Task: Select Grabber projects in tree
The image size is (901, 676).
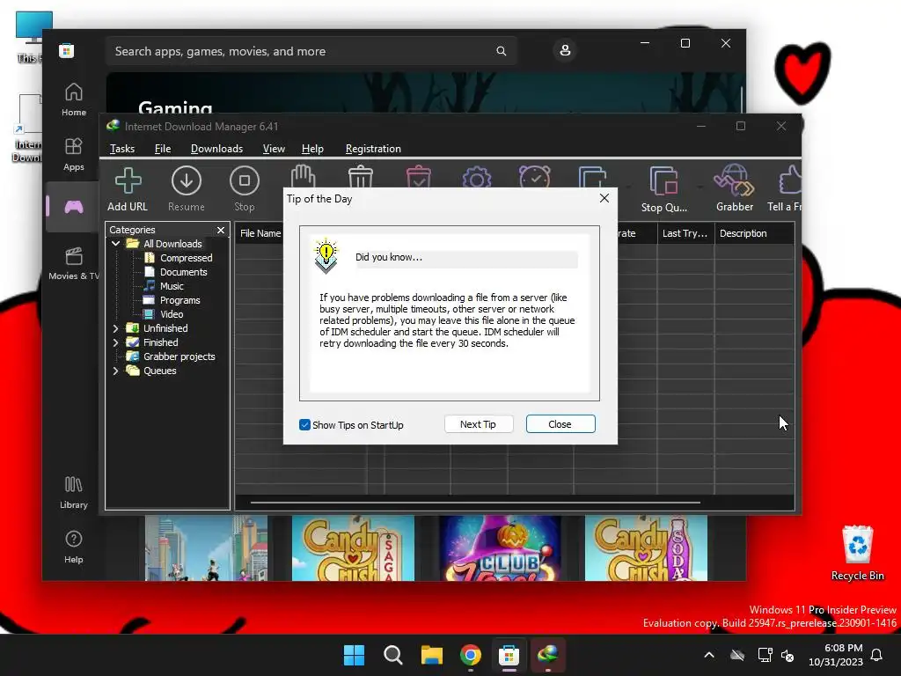Action: (x=179, y=356)
